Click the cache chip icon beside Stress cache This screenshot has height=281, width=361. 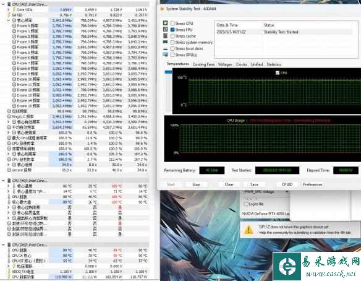[x=165, y=36]
